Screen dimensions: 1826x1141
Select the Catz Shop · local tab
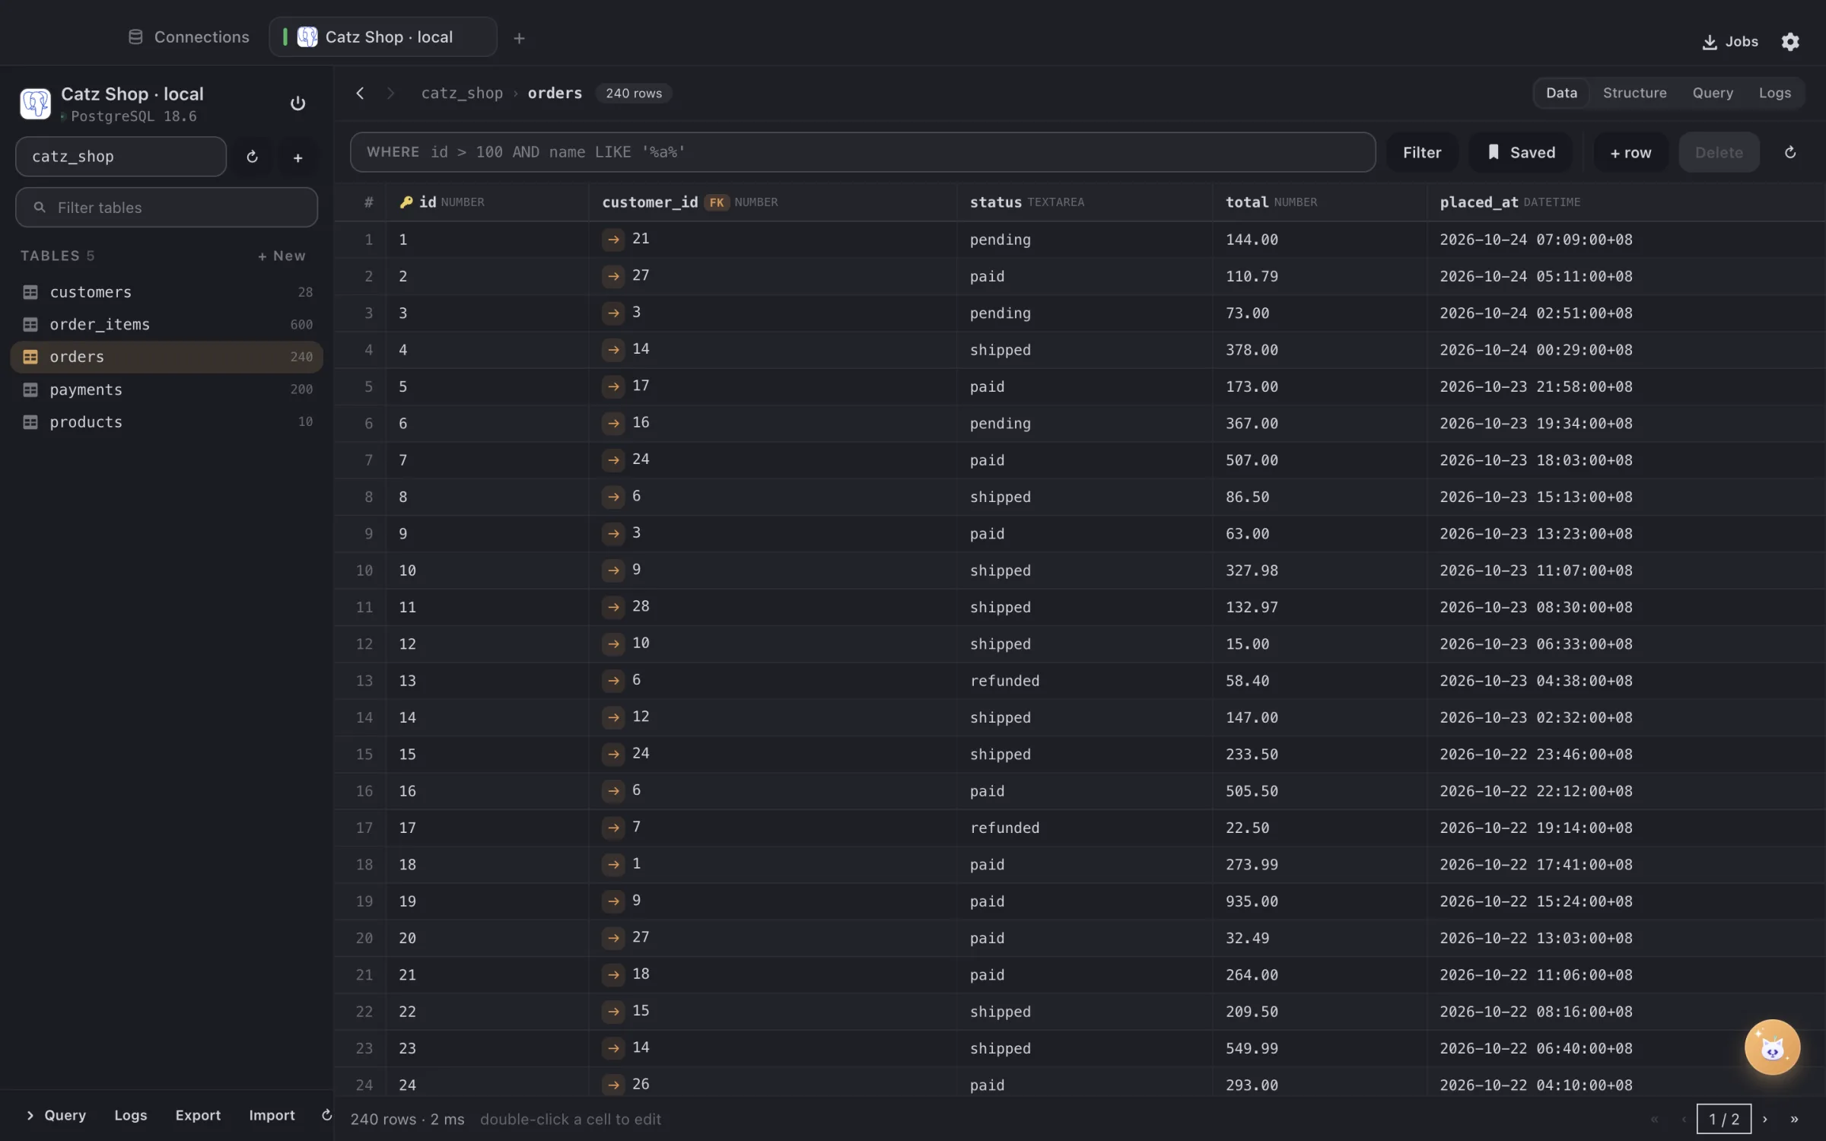pos(383,37)
